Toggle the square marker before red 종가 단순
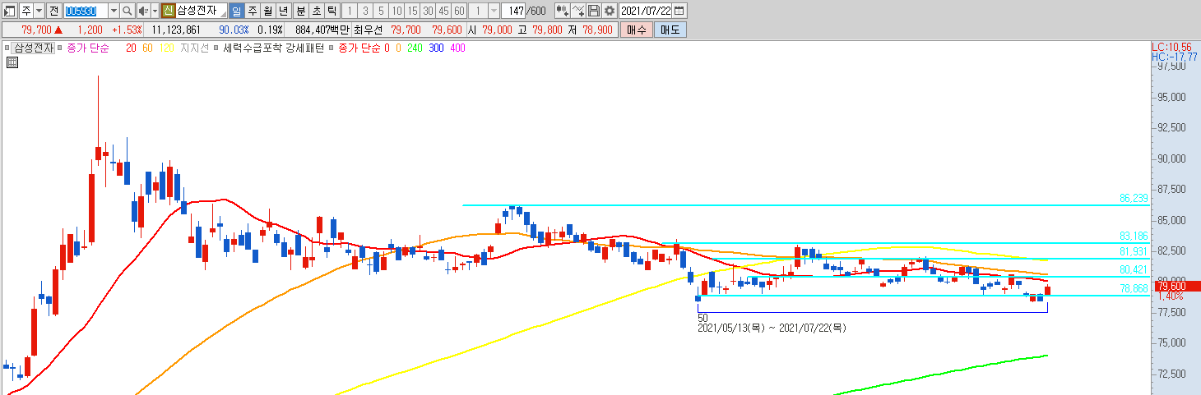Screen dimensions: 1201x395 tap(332, 48)
